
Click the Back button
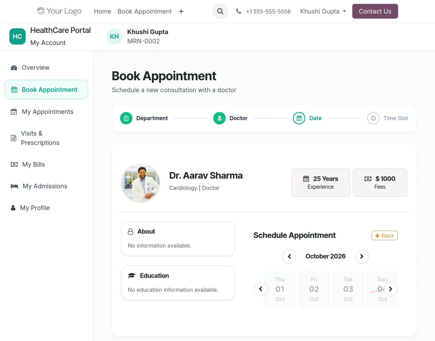pyautogui.click(x=385, y=235)
